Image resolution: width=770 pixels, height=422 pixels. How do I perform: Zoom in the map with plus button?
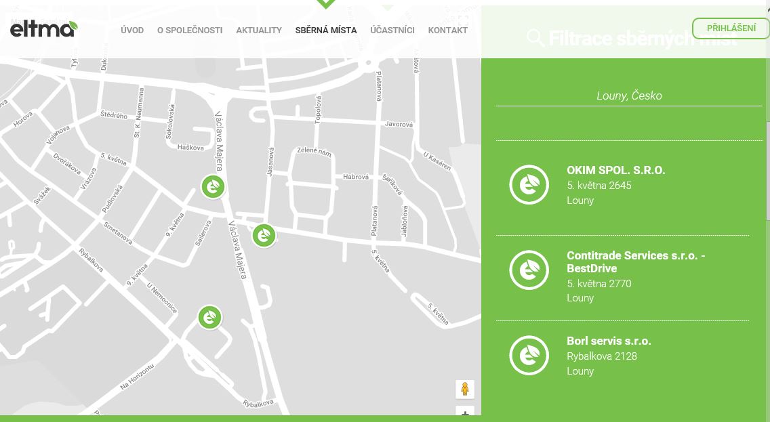[x=465, y=413]
